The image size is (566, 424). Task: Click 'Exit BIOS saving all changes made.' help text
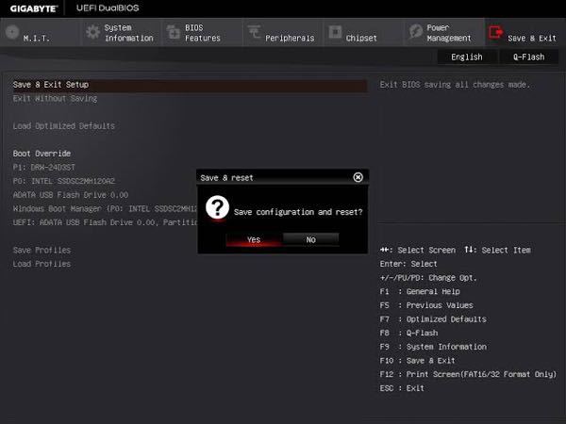[x=455, y=85]
